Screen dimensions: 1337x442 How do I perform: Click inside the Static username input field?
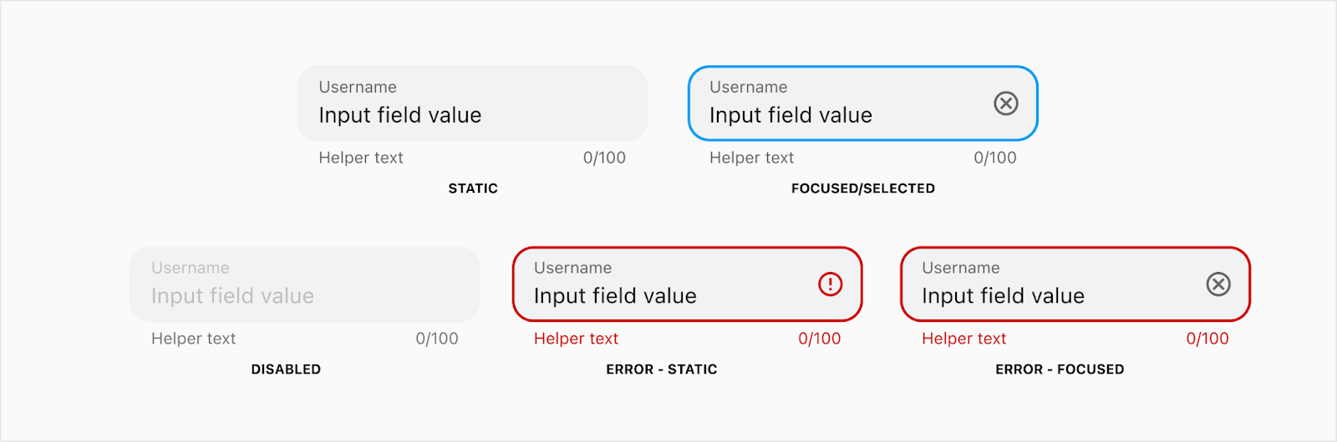473,103
